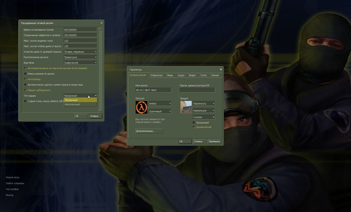This screenshot has height=212, width=351.
Task: Expand the Оранжевый logo color dropdown
Action: tap(160, 111)
